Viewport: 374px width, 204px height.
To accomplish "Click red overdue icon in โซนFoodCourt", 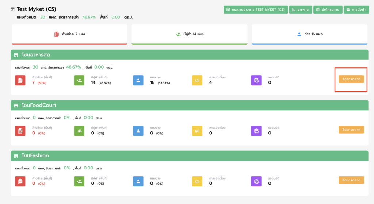I will 20,131.
